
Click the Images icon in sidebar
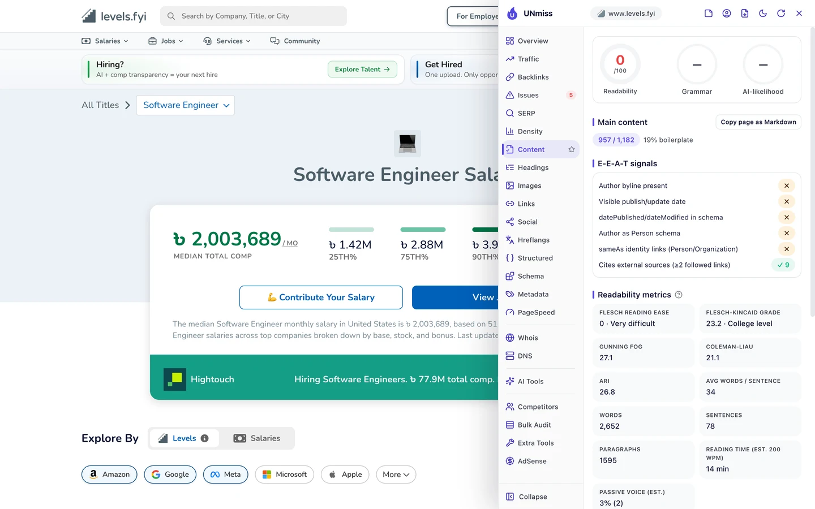tap(510, 186)
